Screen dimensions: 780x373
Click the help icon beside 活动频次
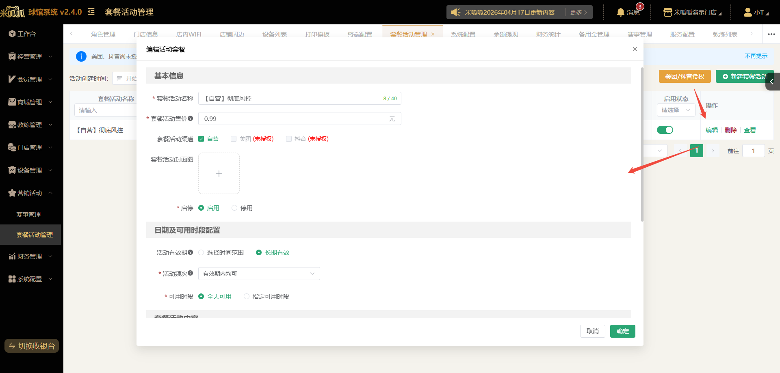[191, 273]
